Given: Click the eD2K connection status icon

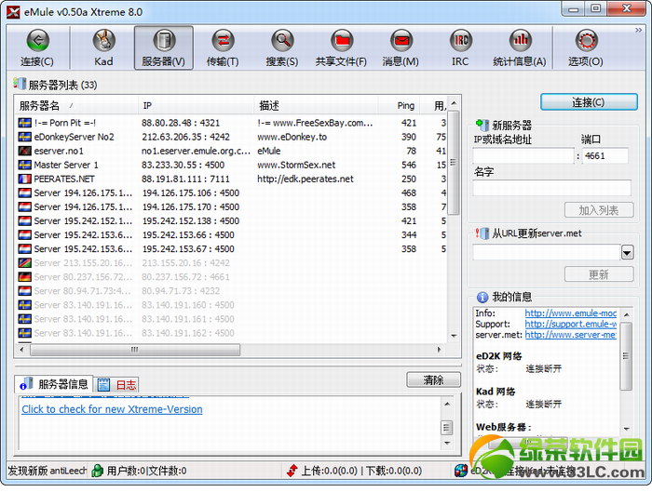Looking at the screenshot, I should 461,471.
